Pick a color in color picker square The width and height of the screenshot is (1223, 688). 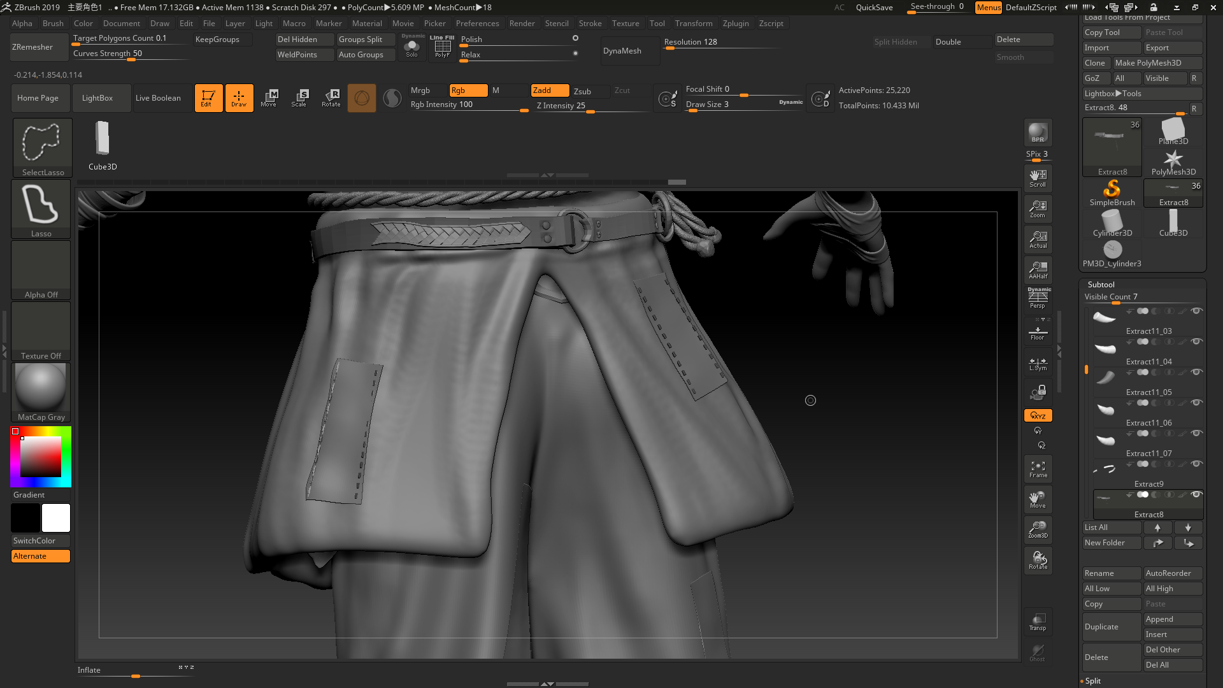pyautogui.click(x=41, y=457)
